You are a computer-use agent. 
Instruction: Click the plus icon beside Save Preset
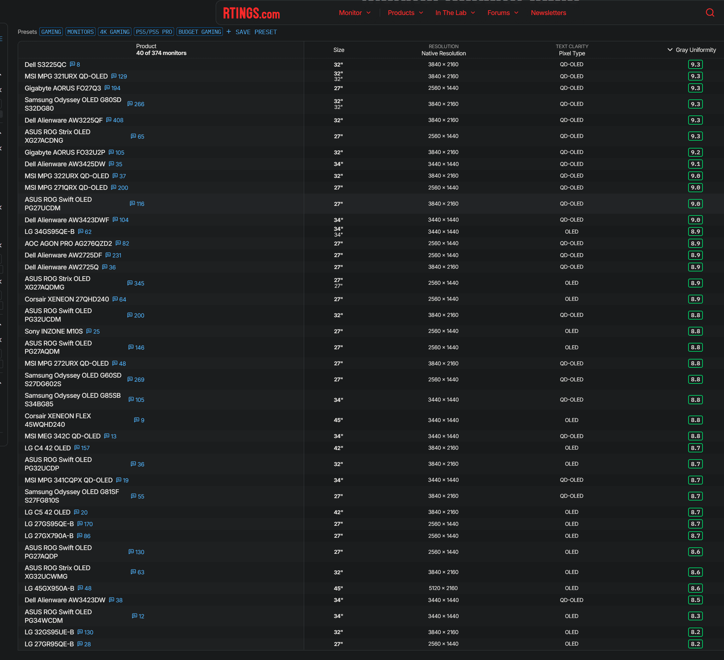pos(229,32)
